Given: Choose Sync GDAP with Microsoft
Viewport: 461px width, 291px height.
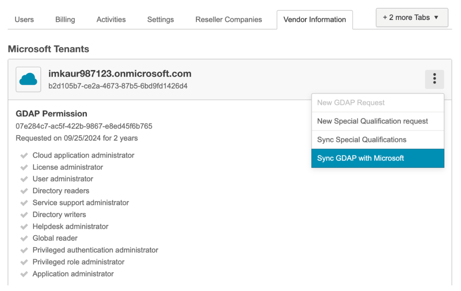Looking at the screenshot, I should pos(377,158).
